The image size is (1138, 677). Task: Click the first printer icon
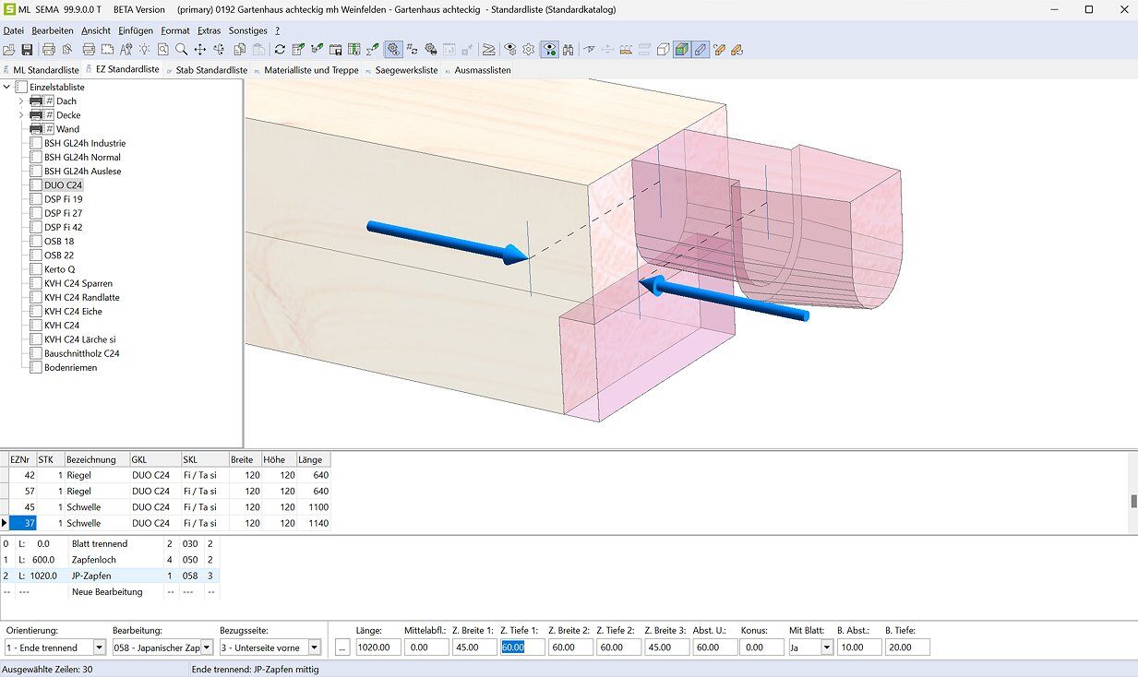[48, 49]
